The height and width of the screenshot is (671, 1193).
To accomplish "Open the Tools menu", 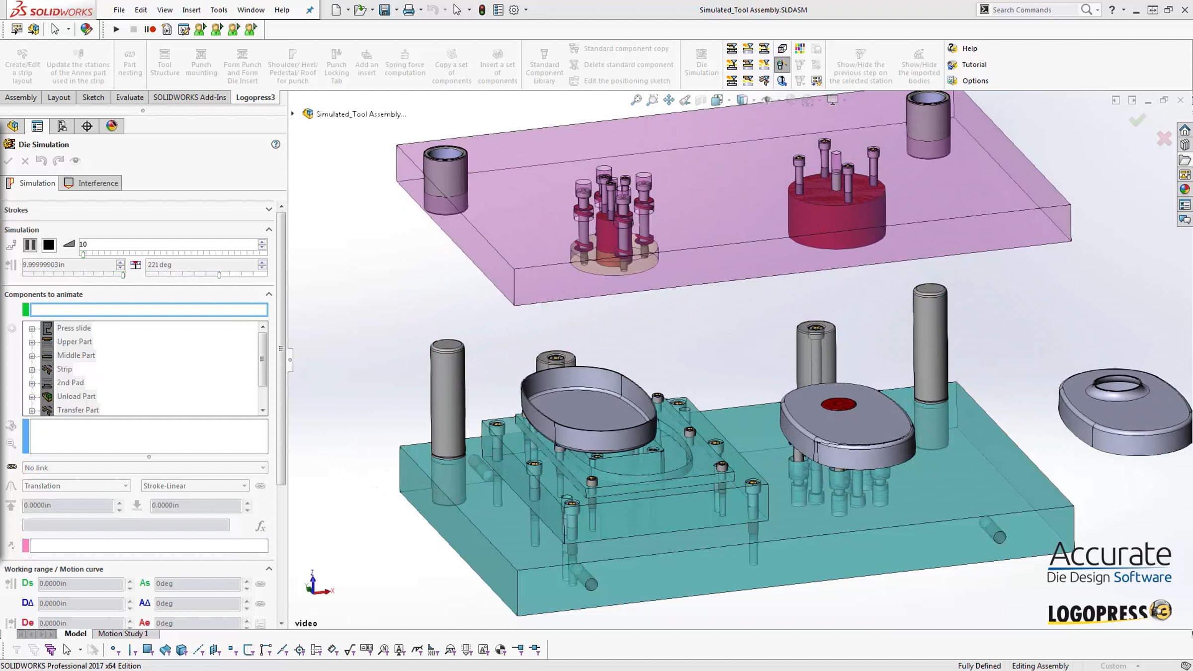I will (x=219, y=10).
